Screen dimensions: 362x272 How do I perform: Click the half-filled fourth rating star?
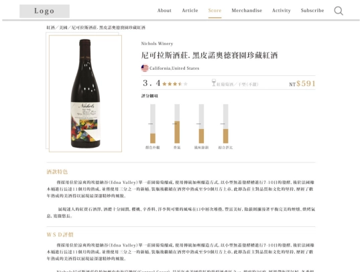click(x=180, y=84)
